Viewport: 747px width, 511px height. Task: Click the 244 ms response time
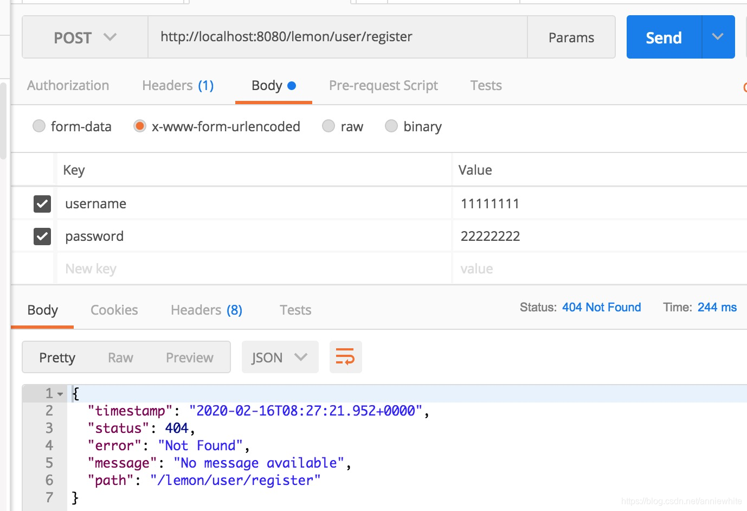717,307
